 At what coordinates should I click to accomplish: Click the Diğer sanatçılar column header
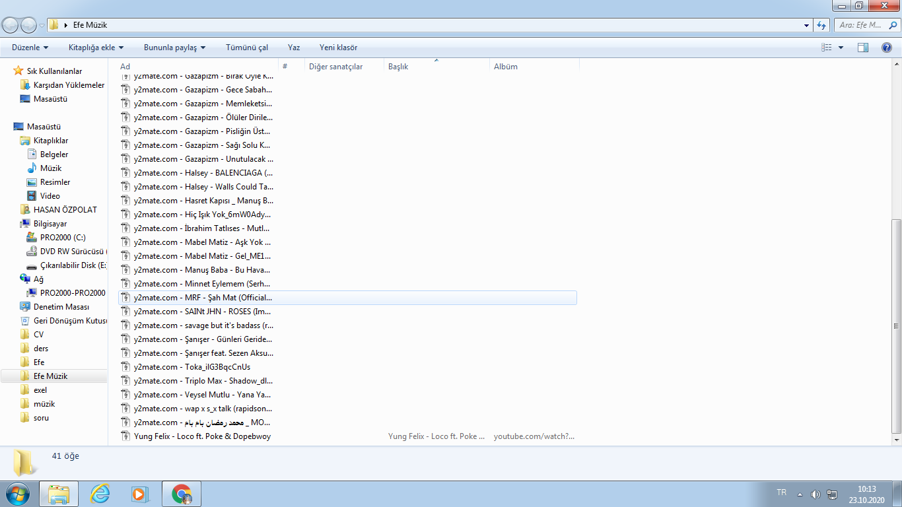click(345, 67)
